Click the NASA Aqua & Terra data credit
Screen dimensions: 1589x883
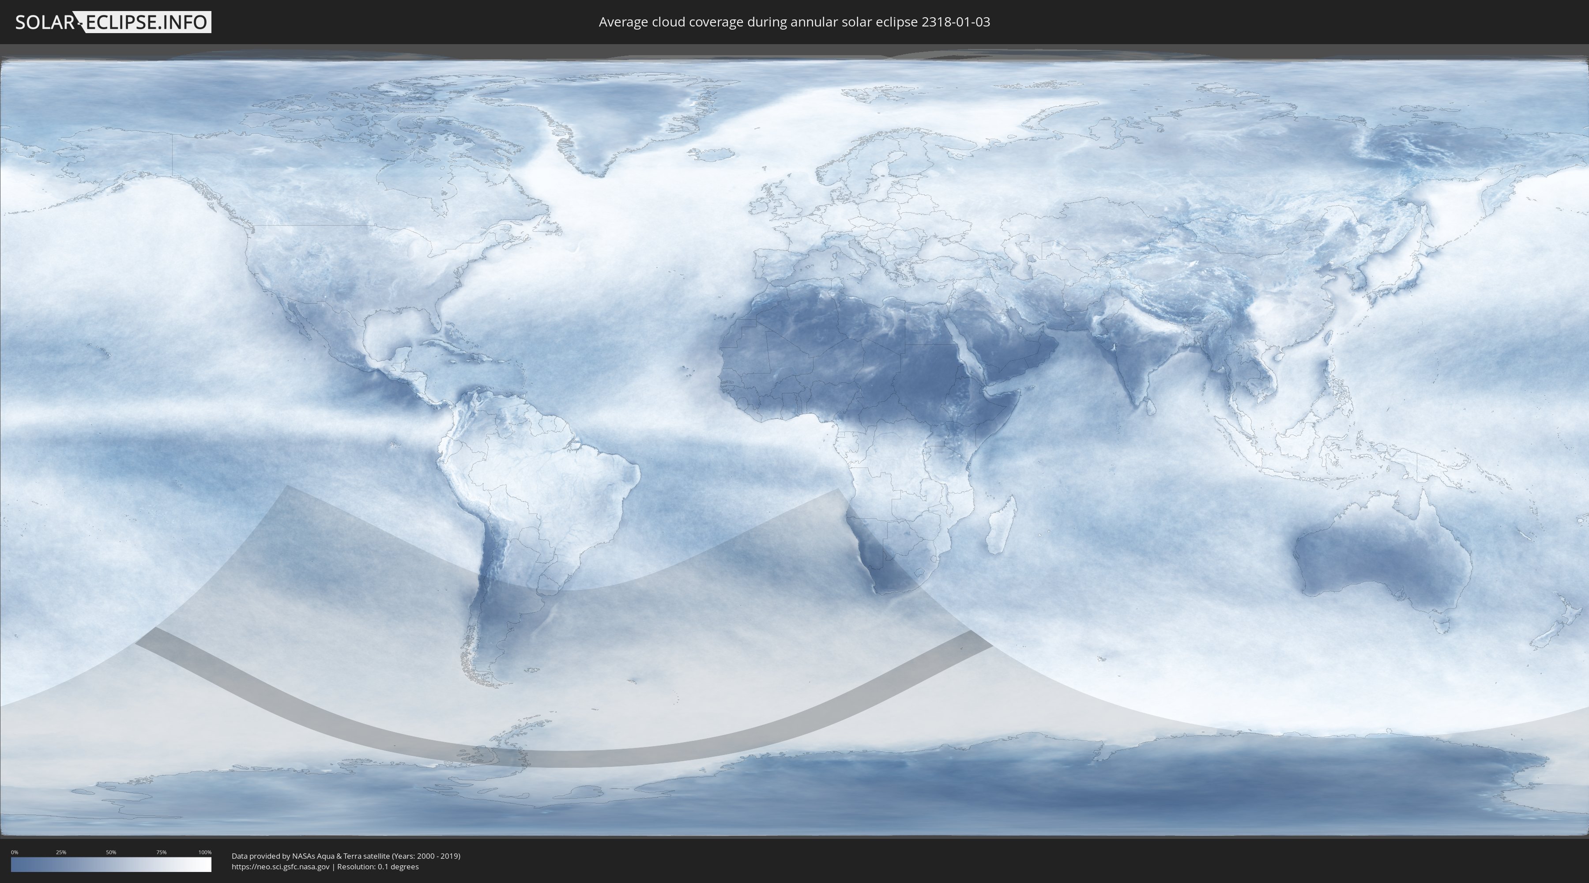click(x=346, y=856)
